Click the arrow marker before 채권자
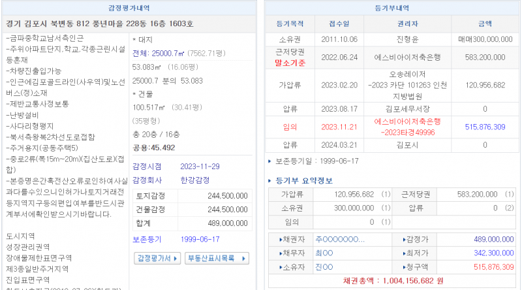 281,240
